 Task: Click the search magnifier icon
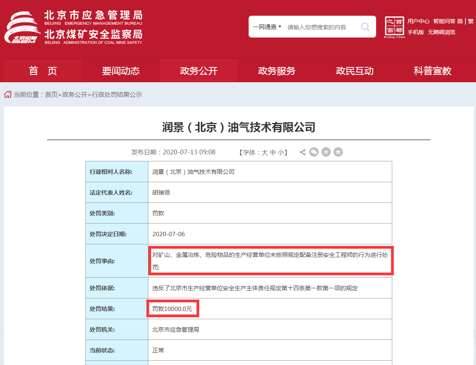click(x=365, y=27)
